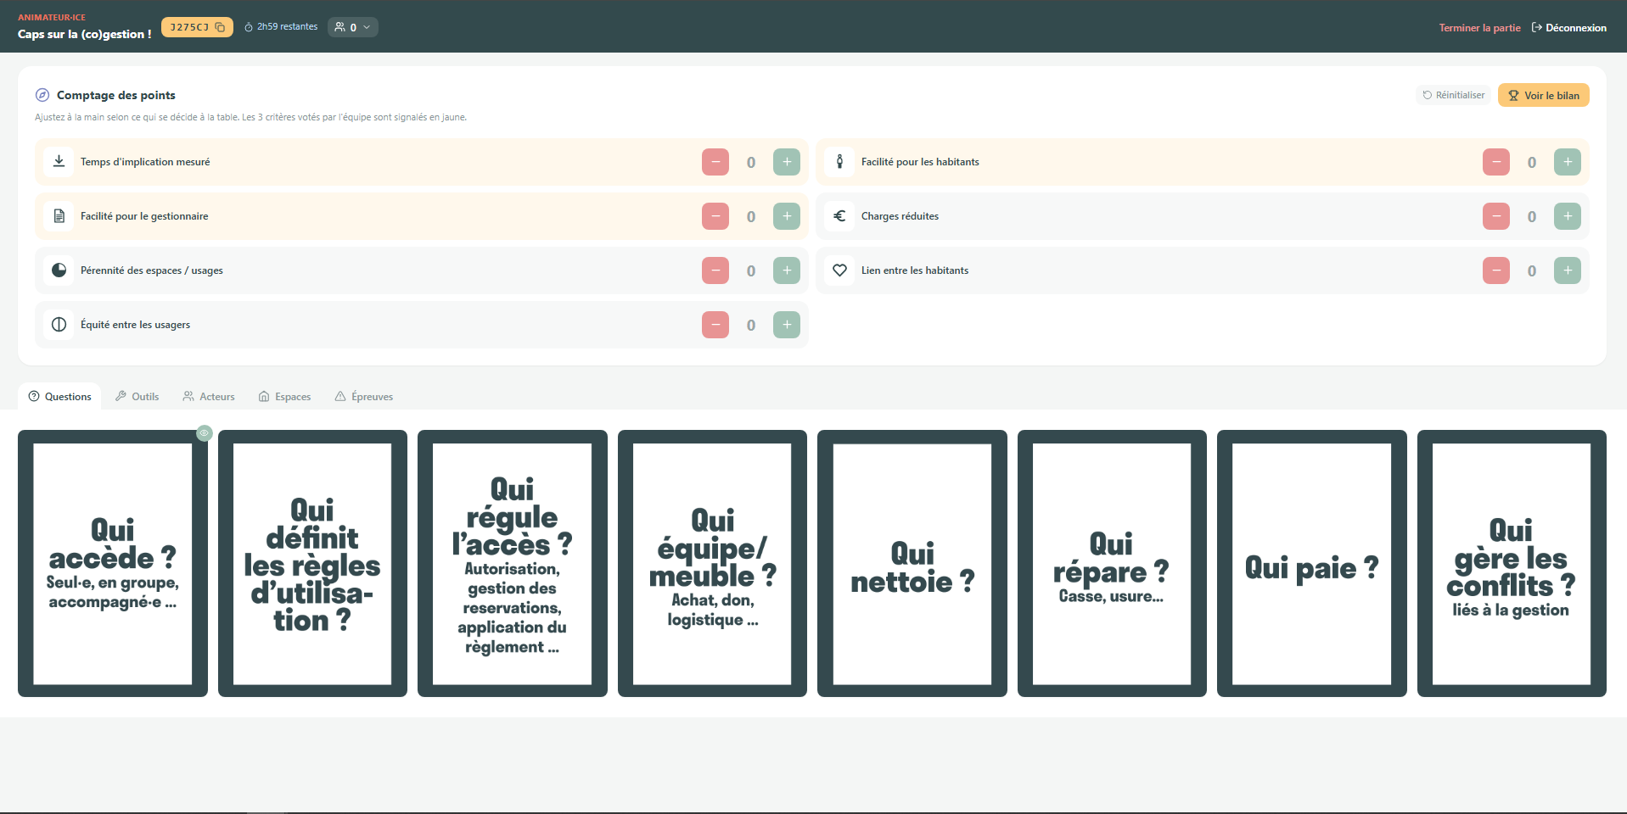Screen dimensions: 1627x814
Task: Switch to the Outils tab
Action: [x=137, y=396]
